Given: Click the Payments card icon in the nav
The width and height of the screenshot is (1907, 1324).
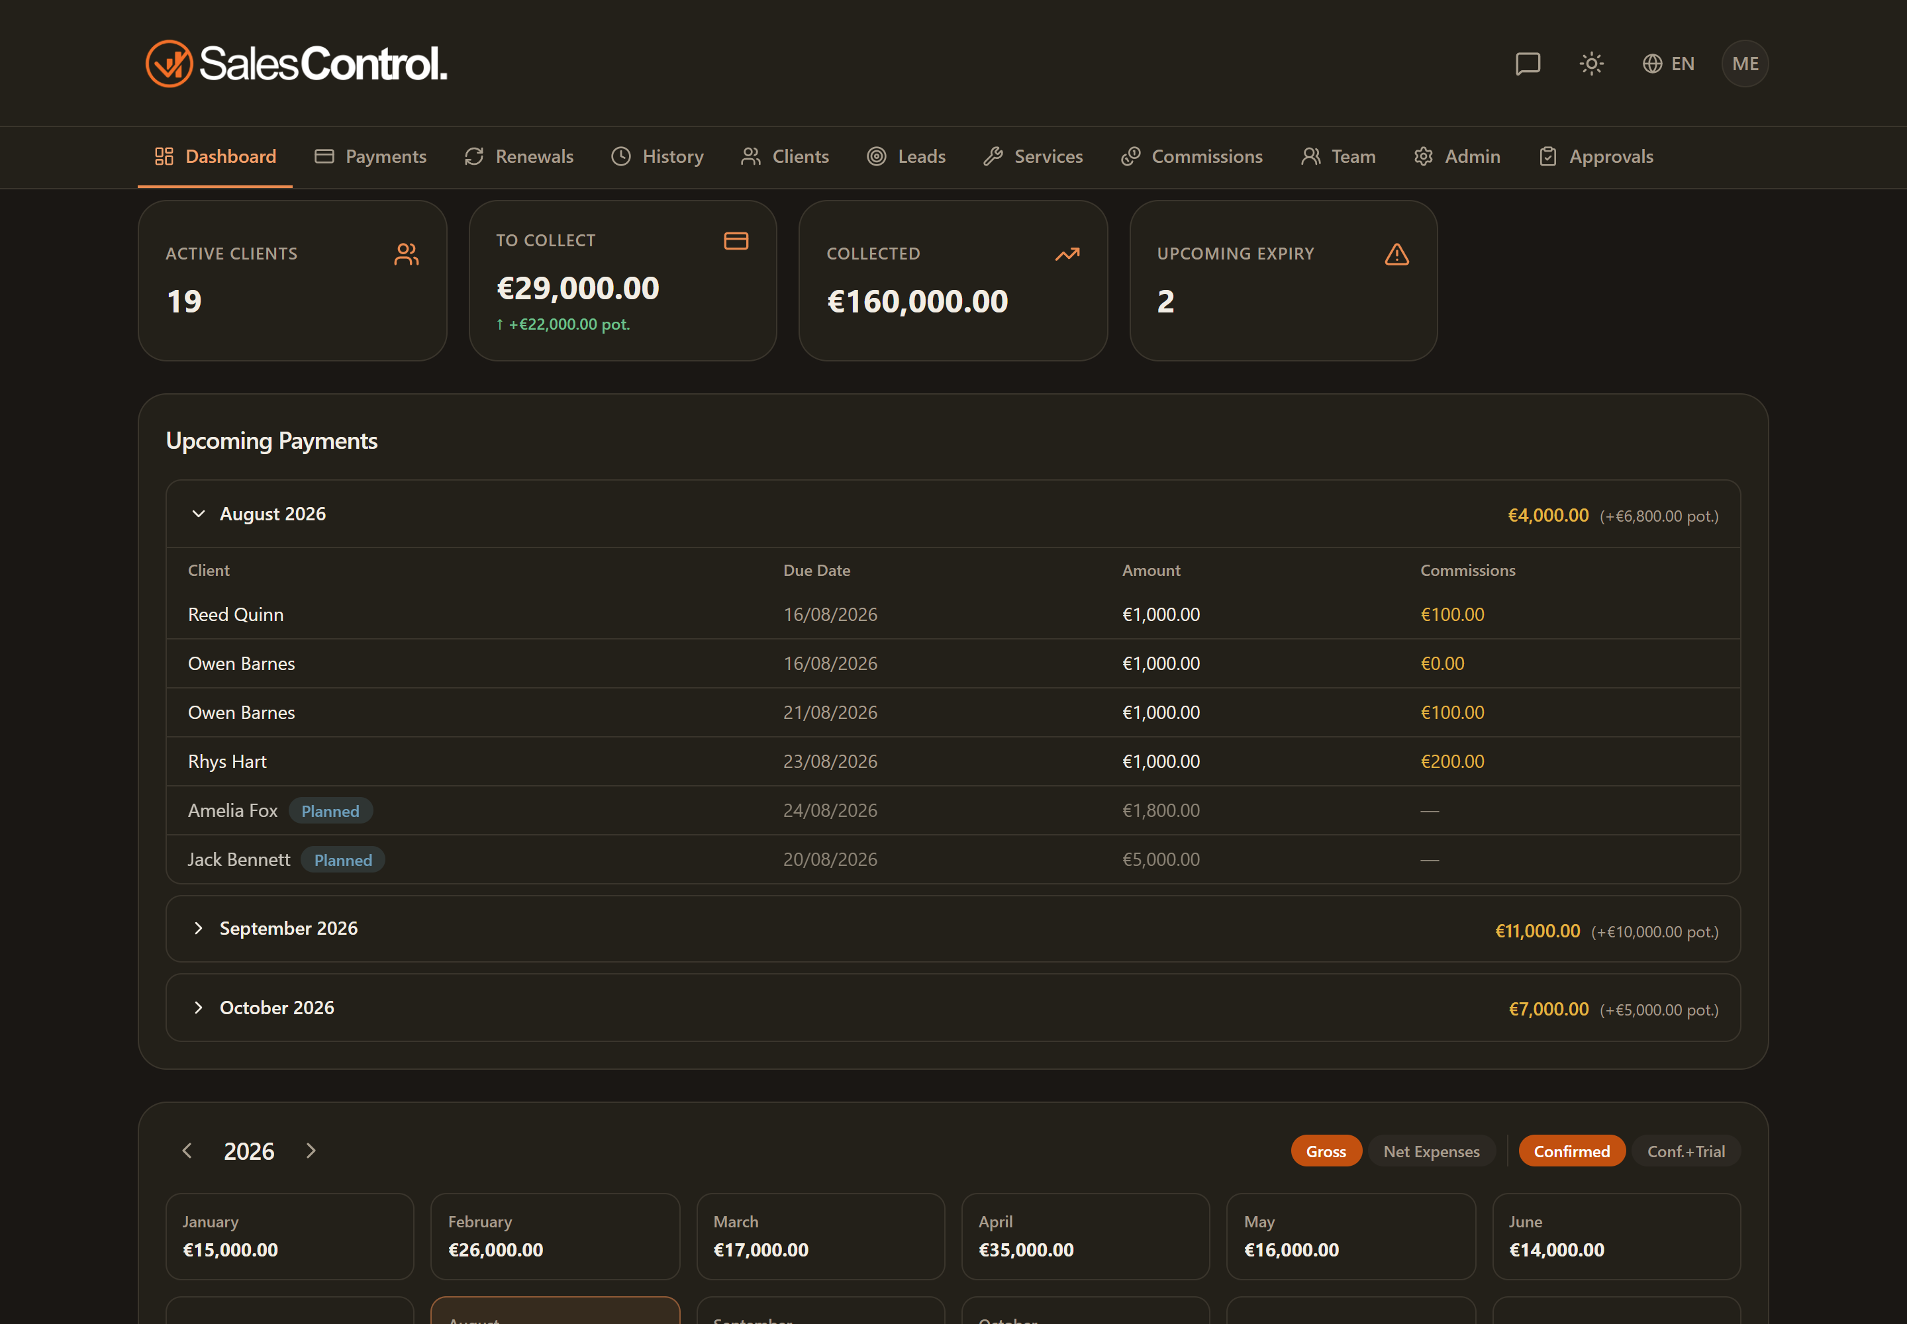Looking at the screenshot, I should pyautogui.click(x=324, y=156).
